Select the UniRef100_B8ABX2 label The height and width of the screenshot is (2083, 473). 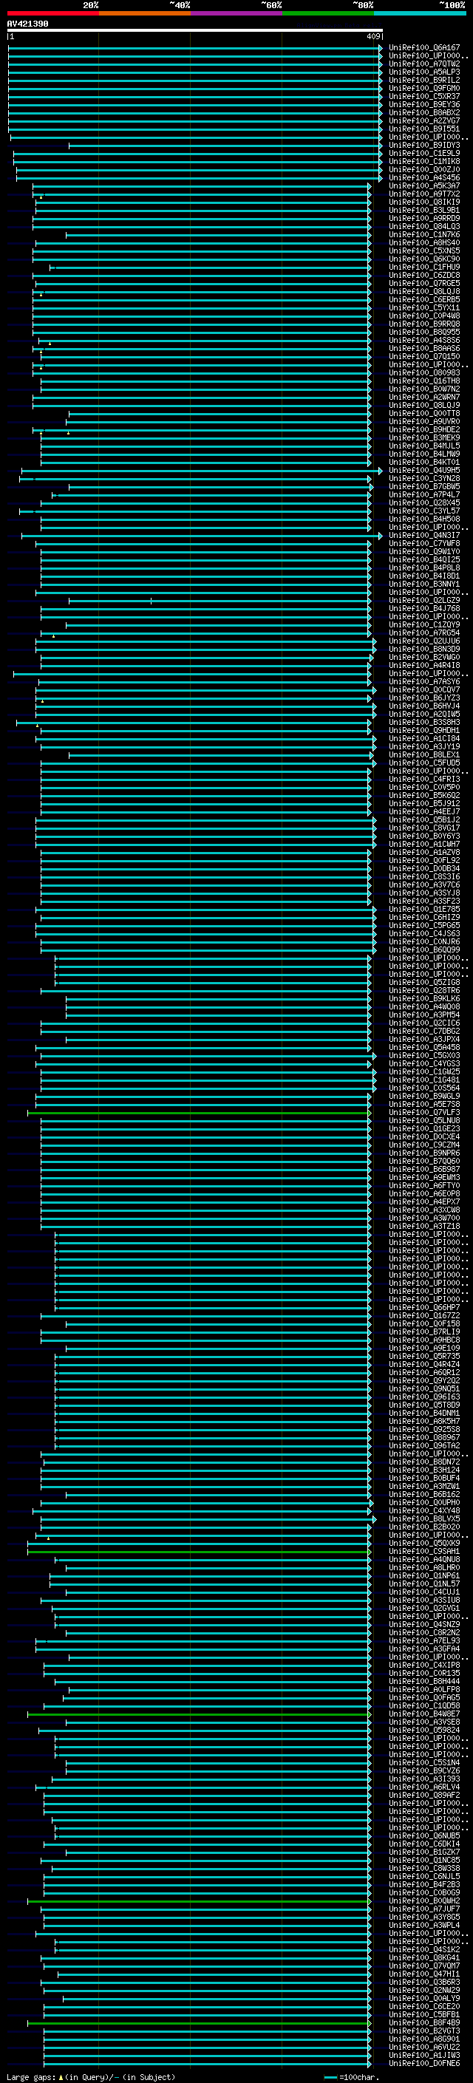click(424, 112)
